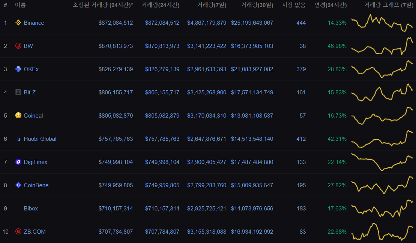Click the Bit-Z logo icon
416x243 pixels.
coord(18,92)
